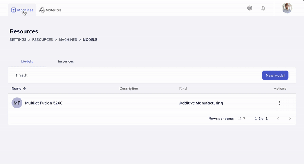Switch to the Instances tab
This screenshot has width=304, height=164.
pos(66,62)
